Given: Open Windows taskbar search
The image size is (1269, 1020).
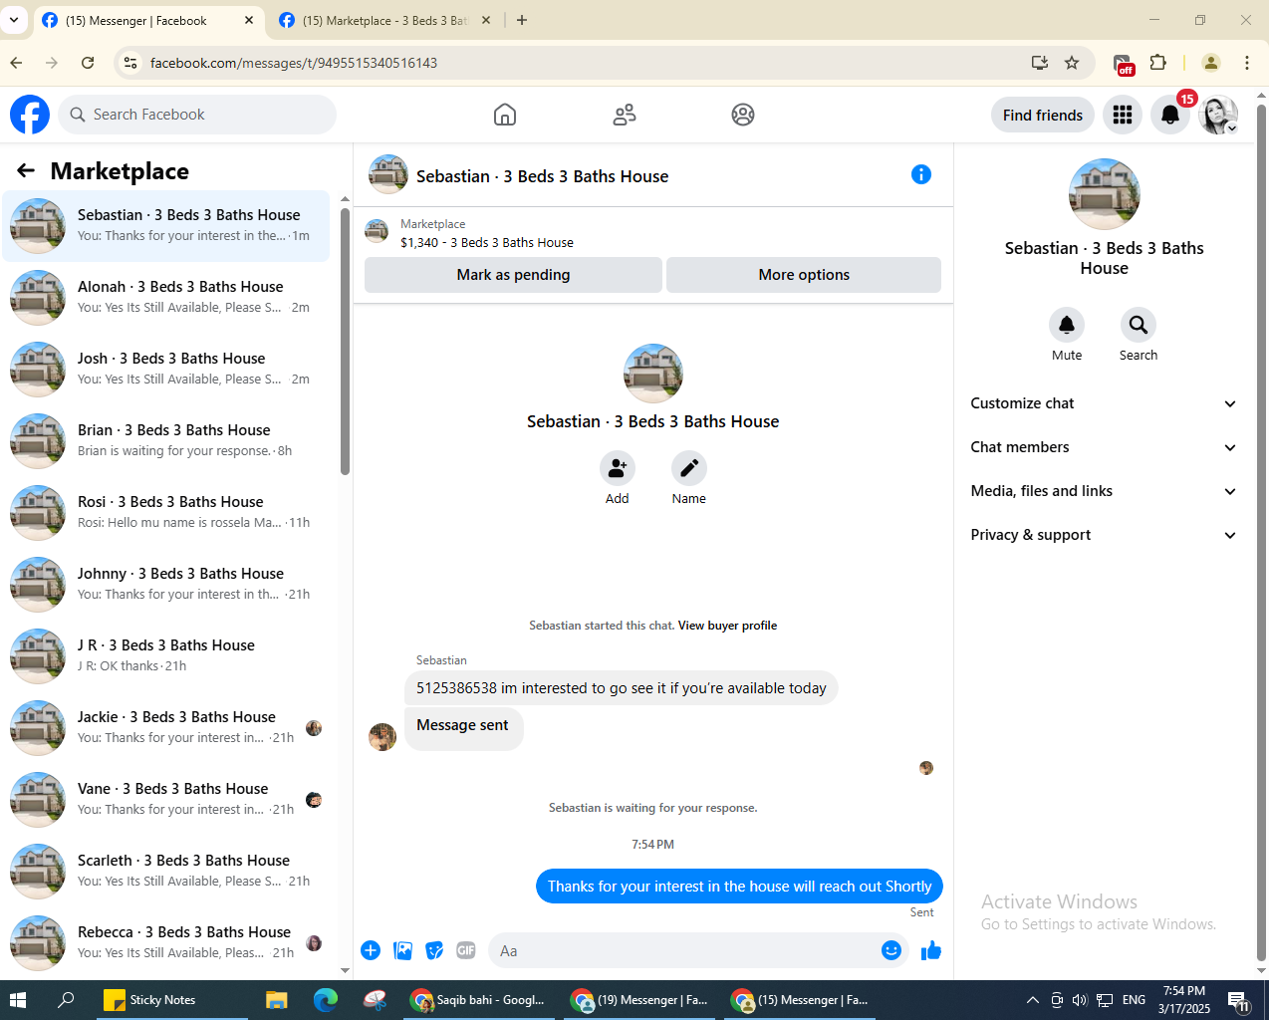Looking at the screenshot, I should point(66,1000).
